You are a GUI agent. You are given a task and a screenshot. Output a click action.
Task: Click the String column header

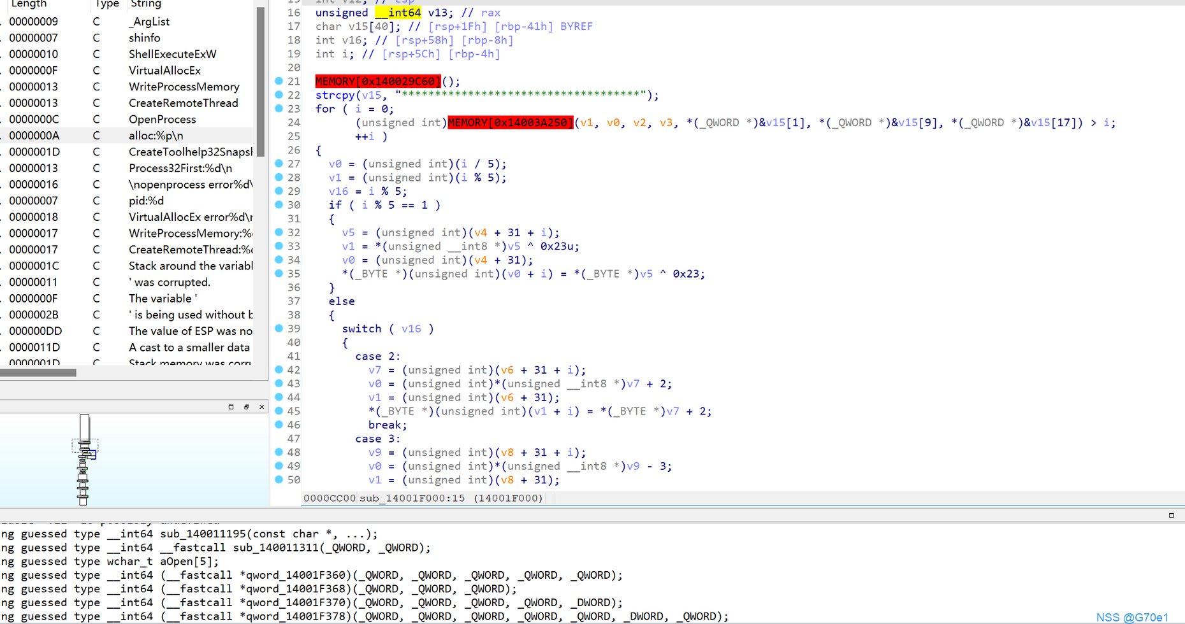(x=145, y=4)
